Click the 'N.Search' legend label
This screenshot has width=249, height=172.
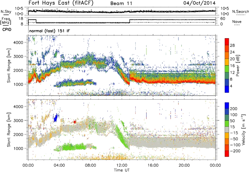(x=240, y=11)
